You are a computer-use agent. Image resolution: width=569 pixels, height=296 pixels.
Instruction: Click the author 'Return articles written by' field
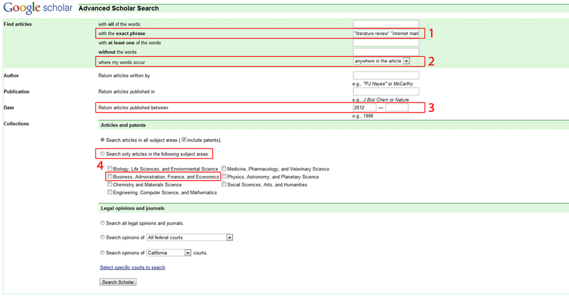point(386,75)
